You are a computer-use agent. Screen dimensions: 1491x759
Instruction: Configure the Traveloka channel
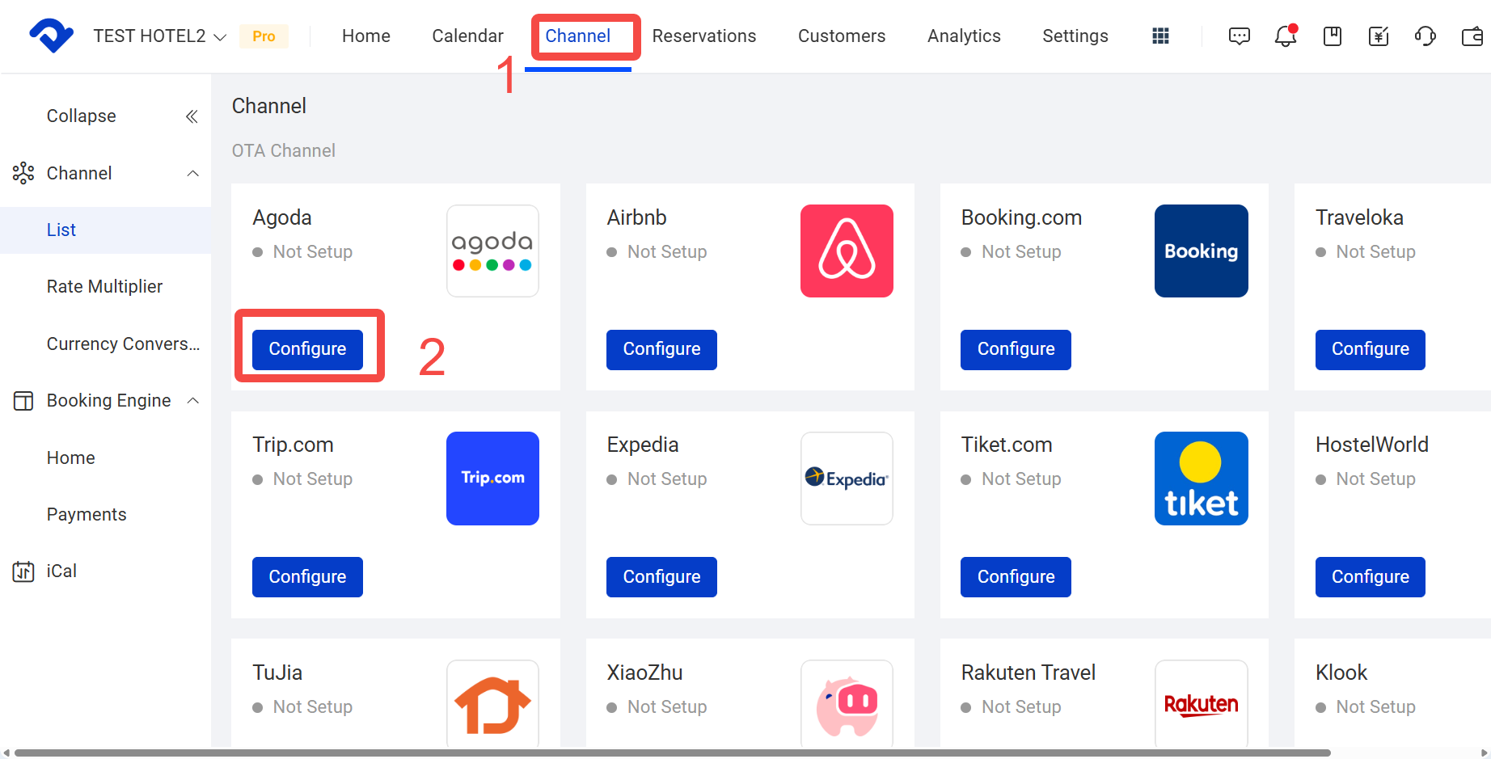click(x=1370, y=349)
